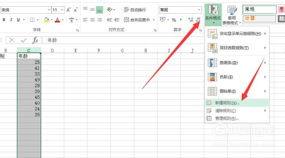Click the phonetic guide (wén) icon
Image resolution: width=285 pixels, height=158 pixels.
point(71,20)
